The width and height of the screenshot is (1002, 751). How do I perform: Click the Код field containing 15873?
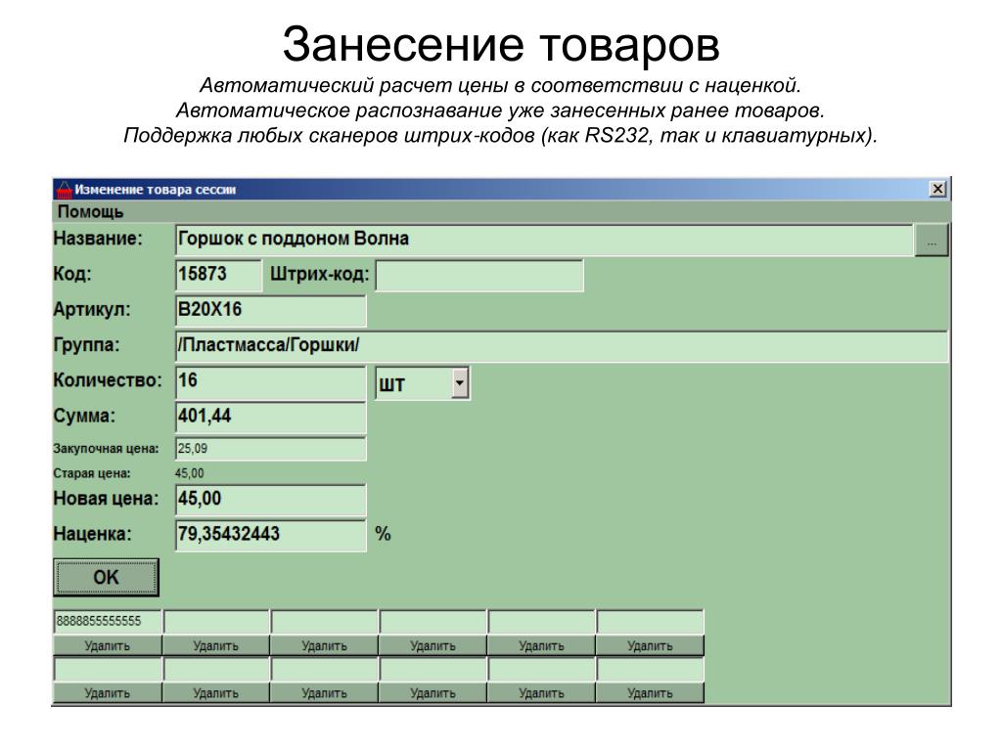click(218, 275)
